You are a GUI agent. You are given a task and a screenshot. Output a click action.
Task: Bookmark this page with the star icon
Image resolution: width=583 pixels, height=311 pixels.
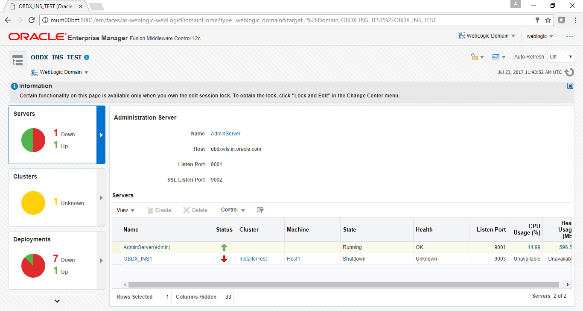click(x=548, y=20)
